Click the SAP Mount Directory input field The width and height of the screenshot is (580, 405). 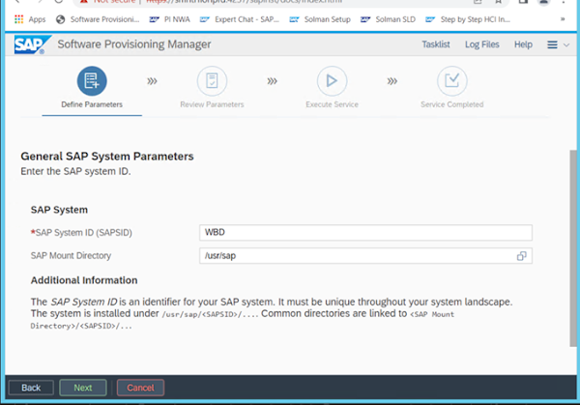[365, 256]
